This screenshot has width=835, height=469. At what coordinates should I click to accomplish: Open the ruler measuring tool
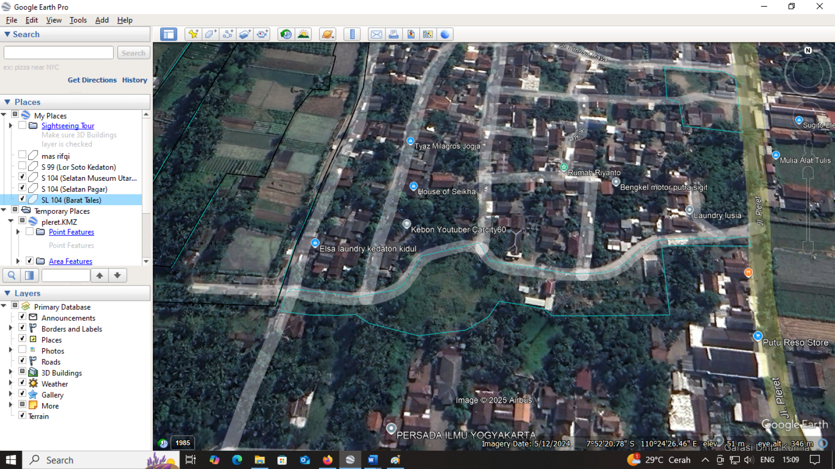(x=352, y=34)
